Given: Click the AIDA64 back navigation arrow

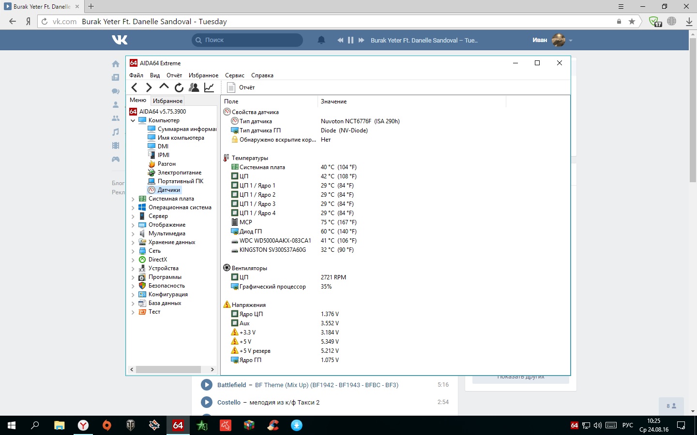Looking at the screenshot, I should pos(135,87).
